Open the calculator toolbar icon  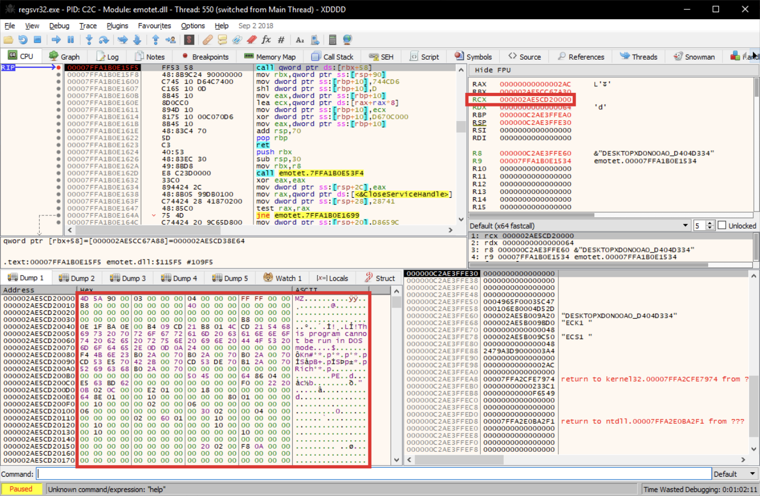pyautogui.click(x=332, y=40)
